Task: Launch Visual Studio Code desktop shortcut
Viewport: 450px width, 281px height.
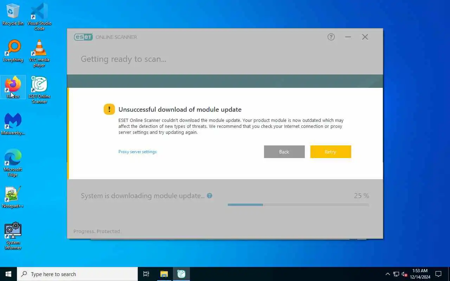Action: 39,17
